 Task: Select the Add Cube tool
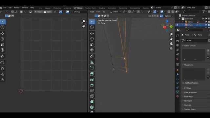tap(92, 68)
